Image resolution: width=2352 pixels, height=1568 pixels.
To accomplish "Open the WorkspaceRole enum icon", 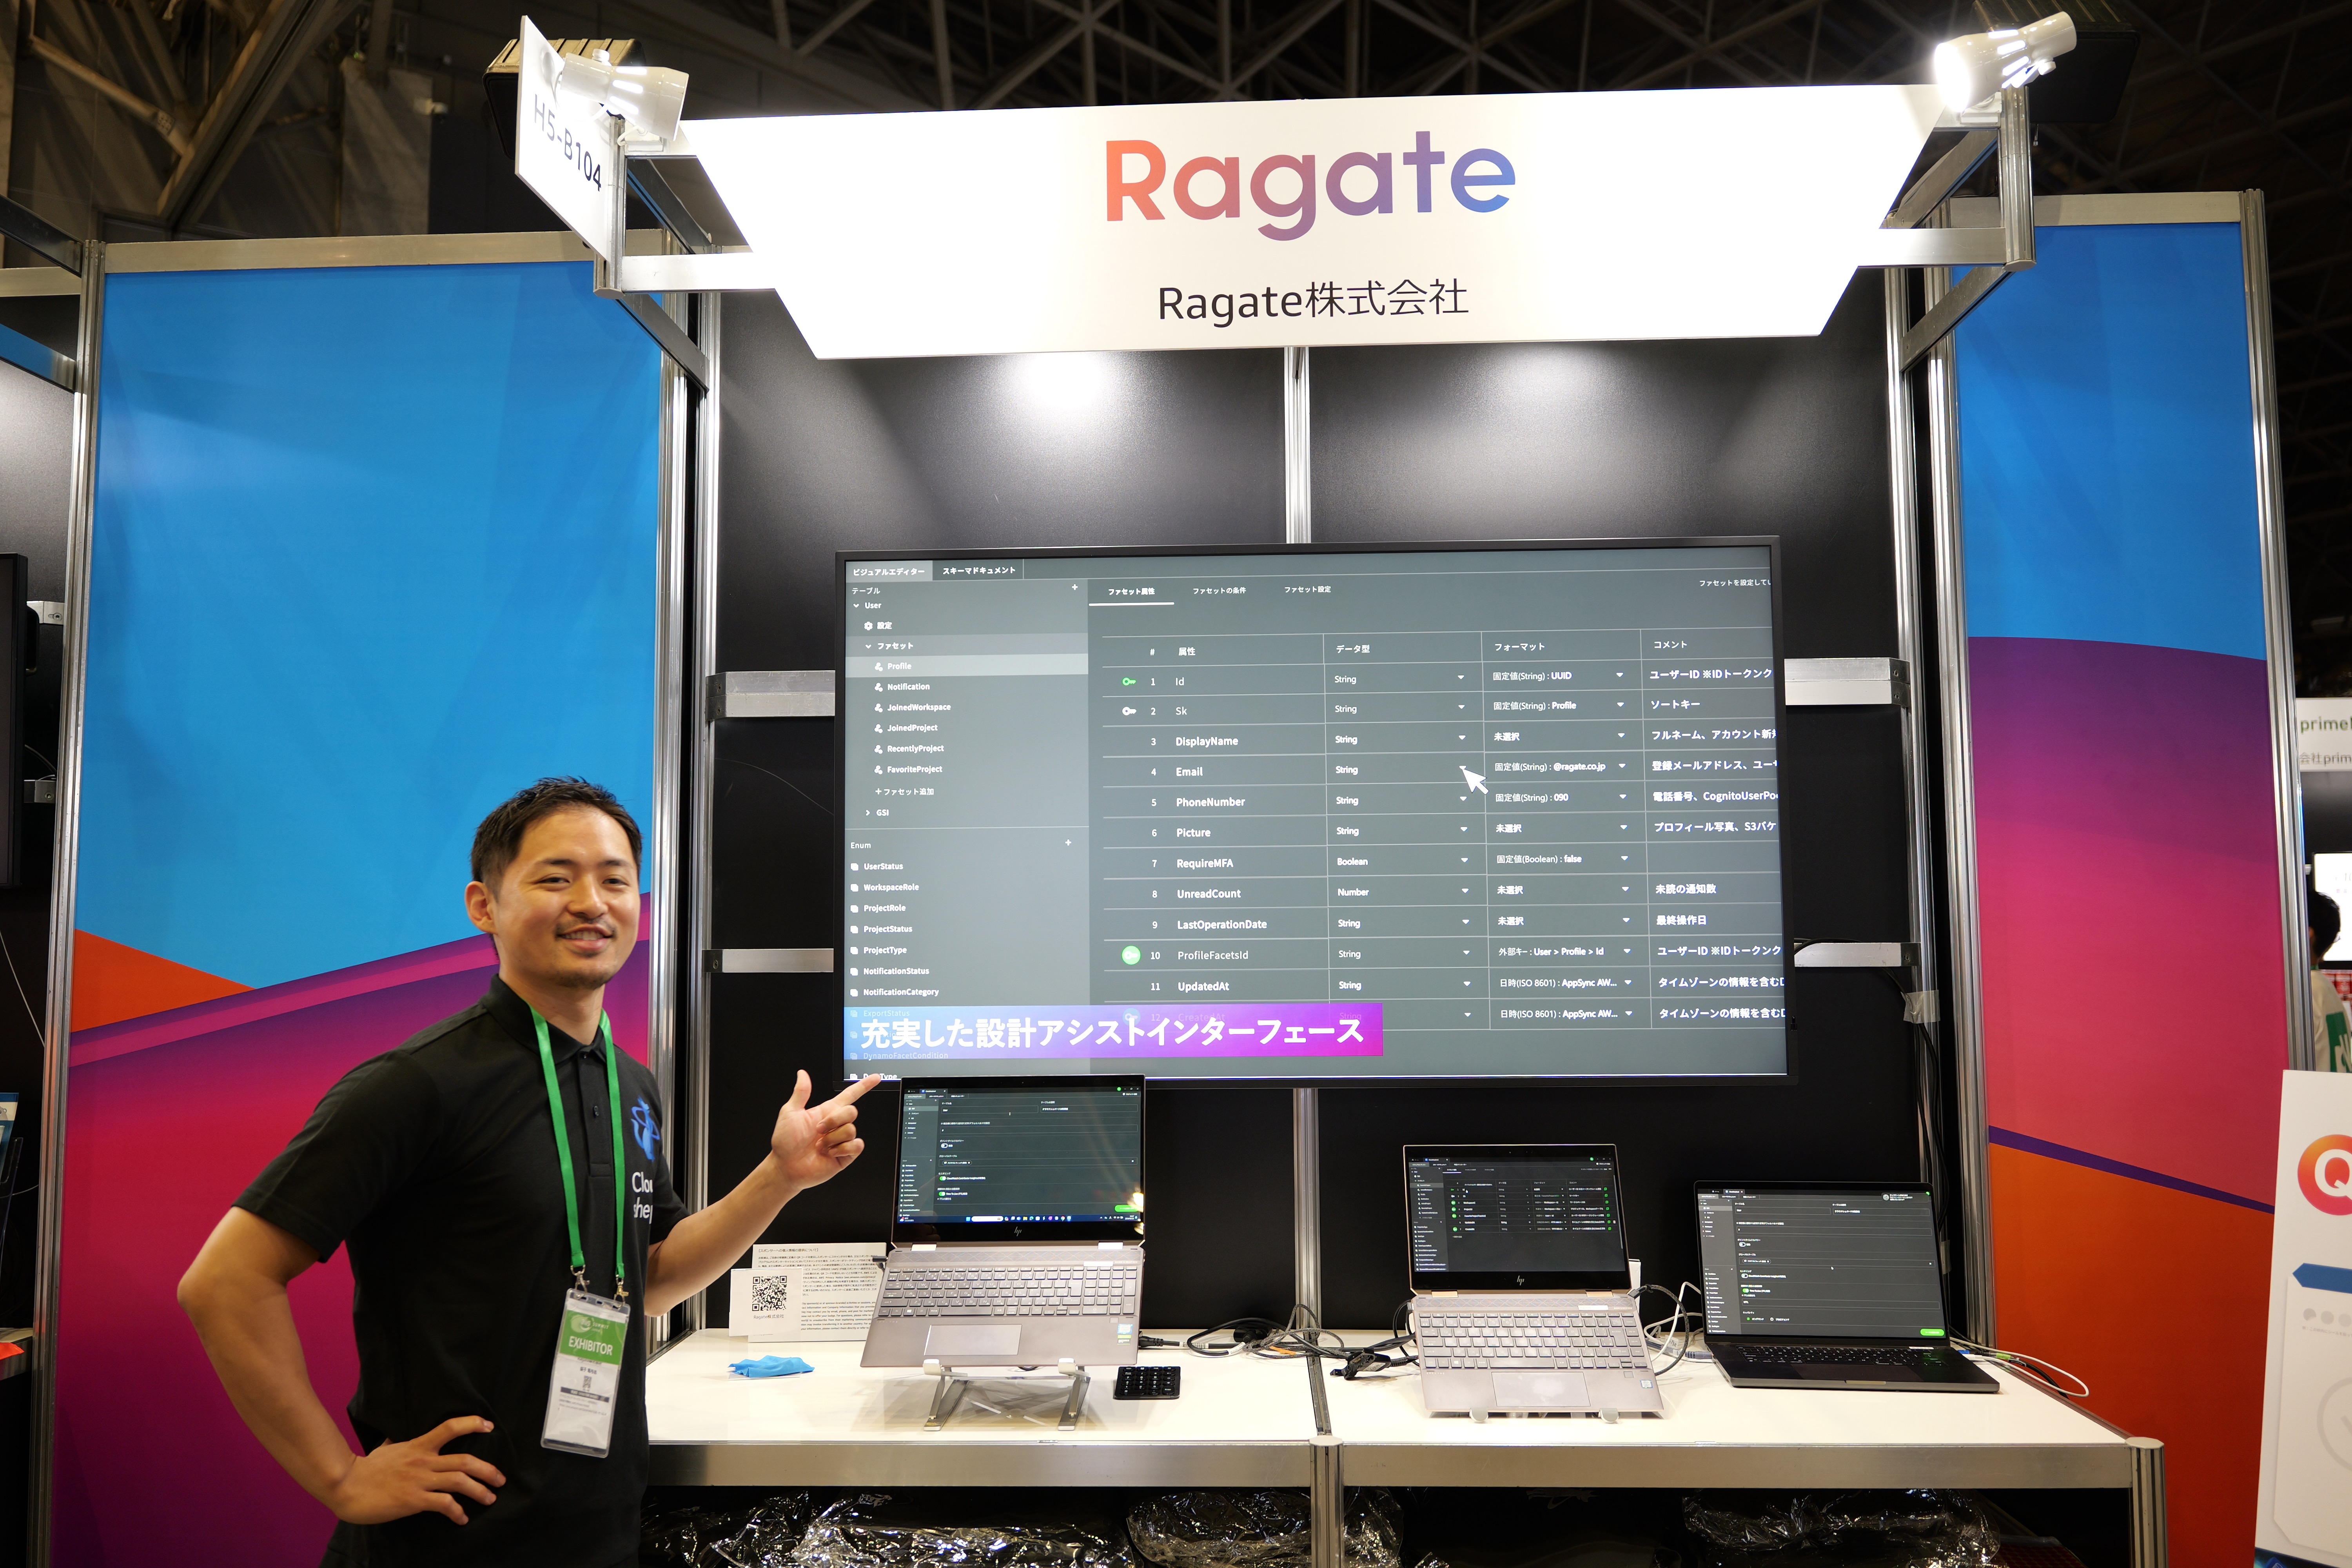I will 855,888.
